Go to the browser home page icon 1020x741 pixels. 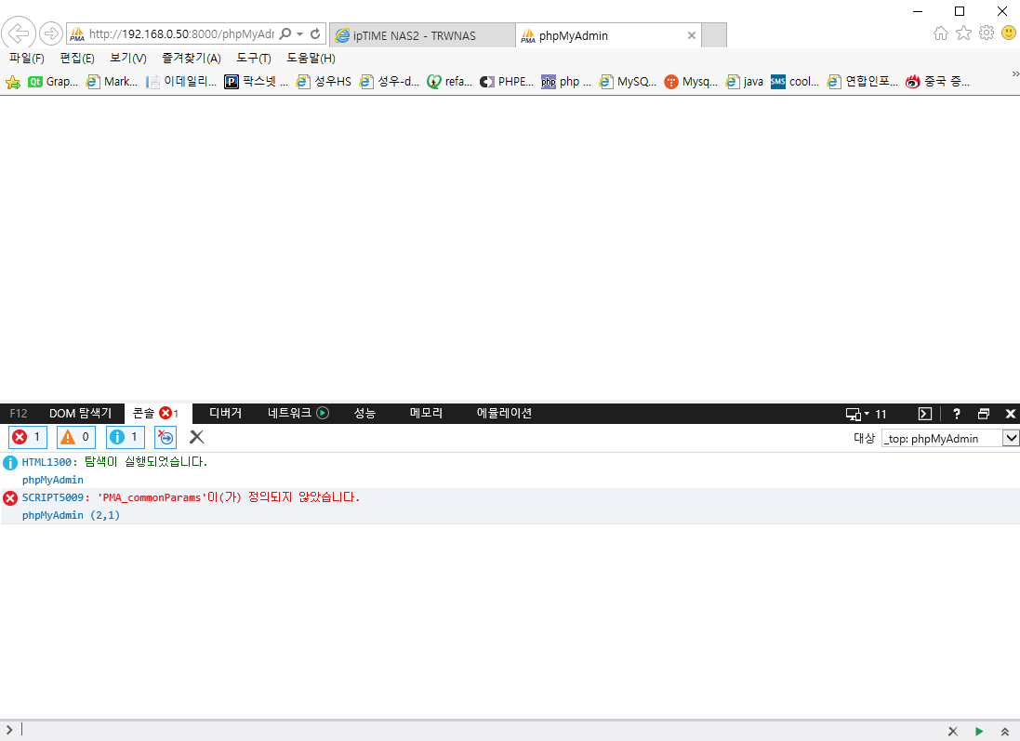click(x=941, y=33)
